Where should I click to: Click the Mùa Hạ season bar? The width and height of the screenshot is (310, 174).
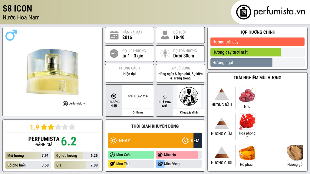point(179,155)
